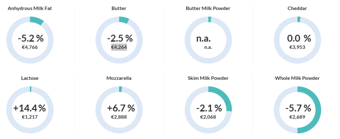Click the Mozzarella heading
Viewport: 340px width, 139px height.
tap(119, 78)
